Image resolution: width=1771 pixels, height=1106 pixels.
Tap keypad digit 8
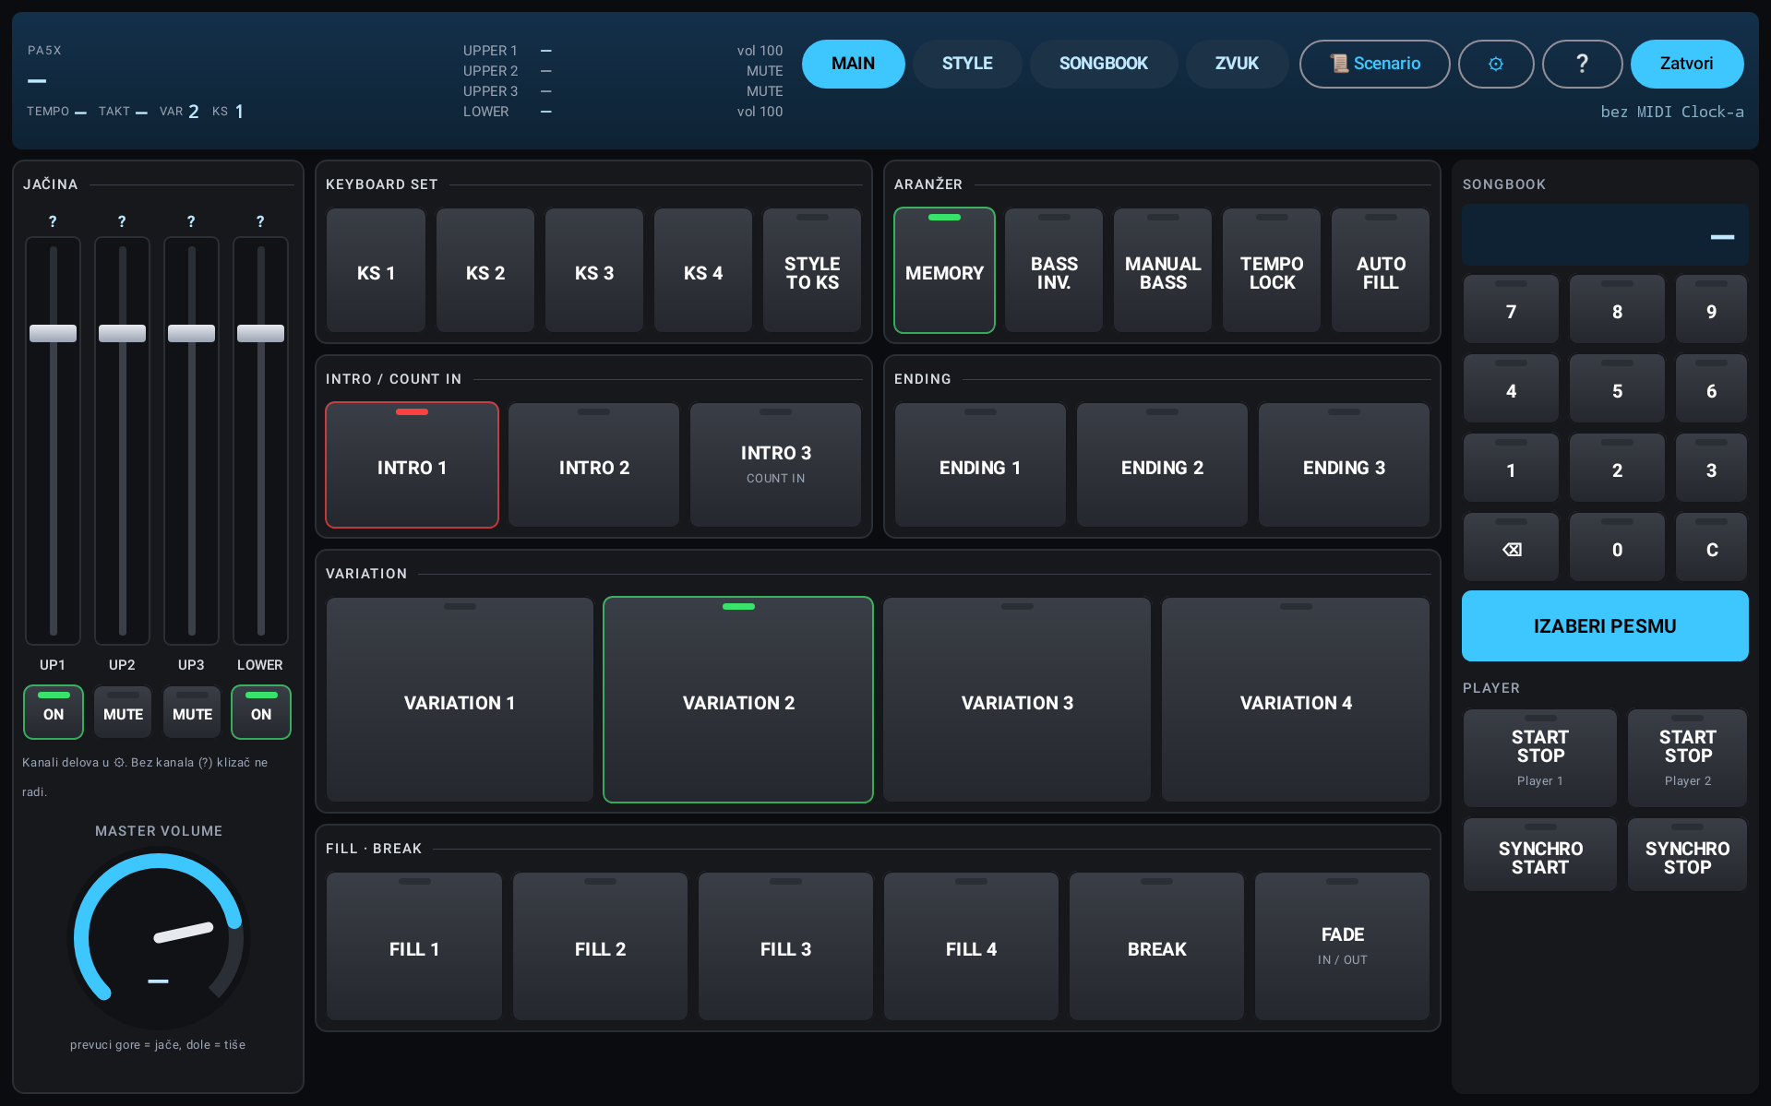tap(1617, 309)
